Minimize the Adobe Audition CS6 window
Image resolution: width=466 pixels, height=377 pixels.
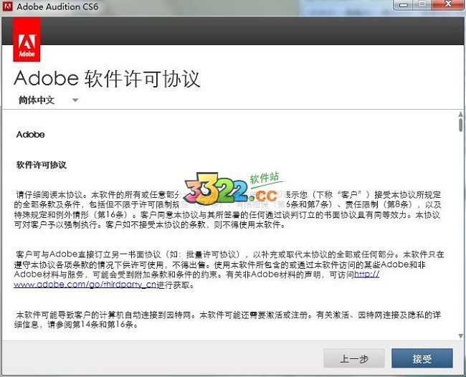404,5
